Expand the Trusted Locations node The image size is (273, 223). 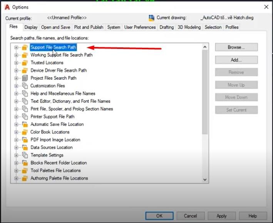(16, 63)
